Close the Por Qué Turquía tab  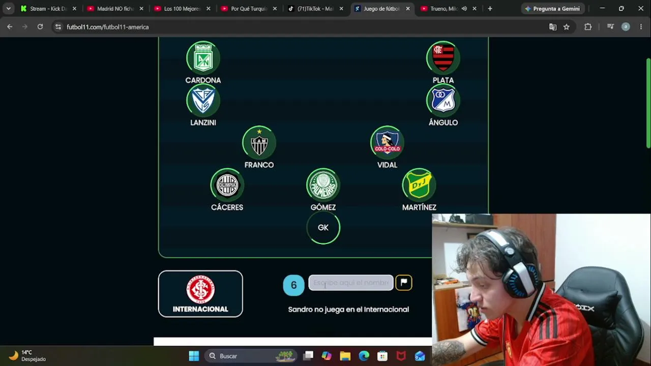point(275,9)
